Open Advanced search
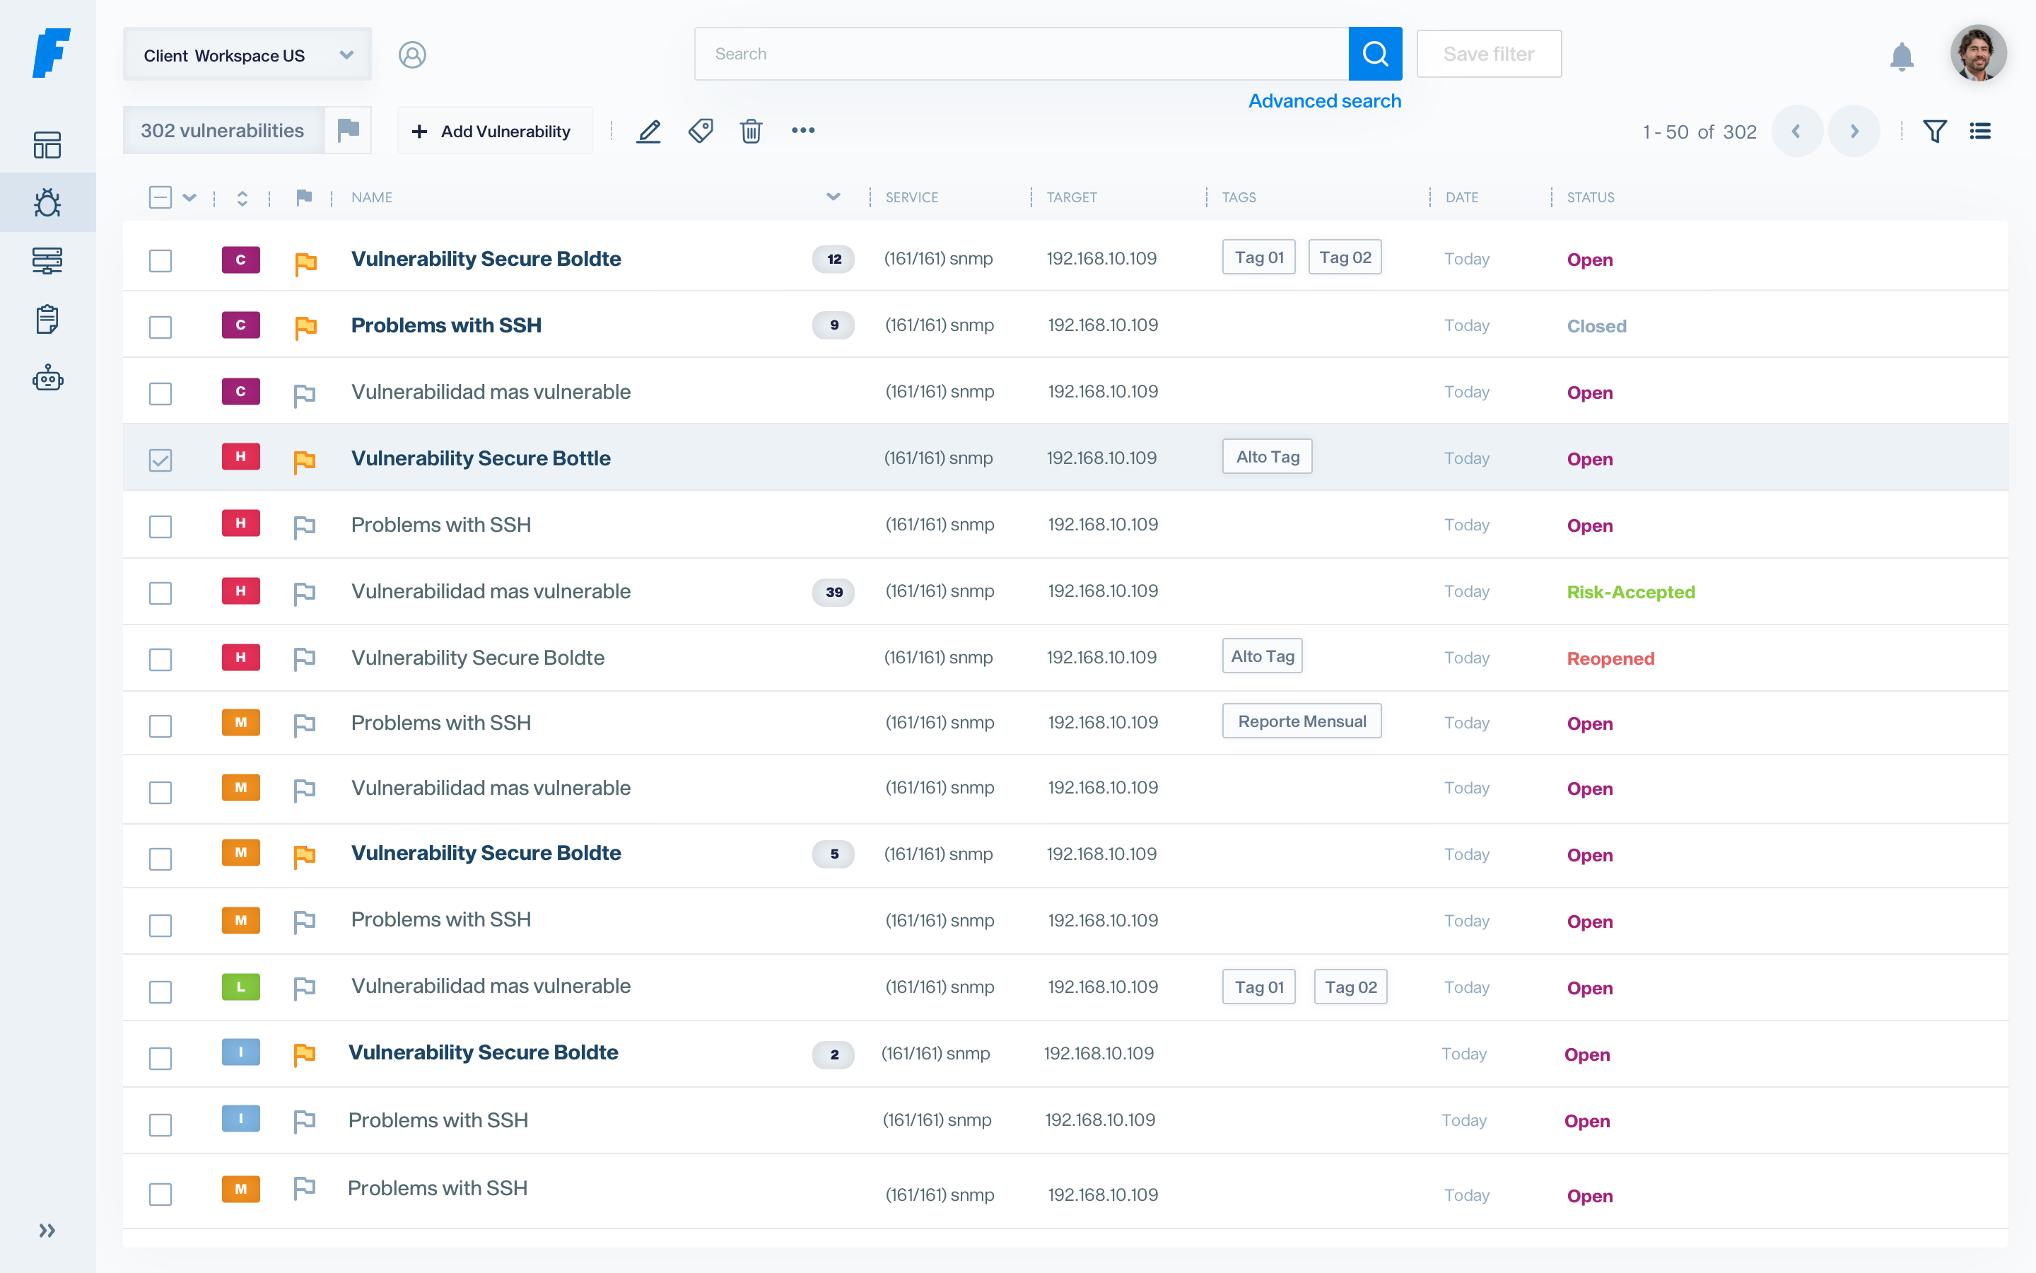2036x1273 pixels. [x=1323, y=100]
